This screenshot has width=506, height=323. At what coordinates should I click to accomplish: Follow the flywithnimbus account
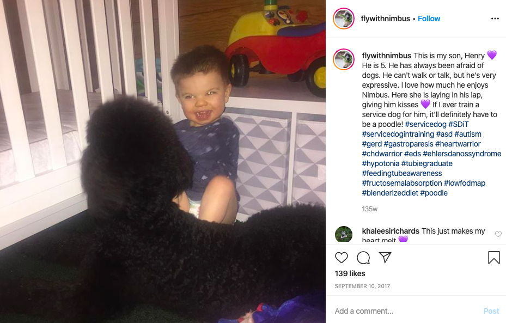click(429, 19)
